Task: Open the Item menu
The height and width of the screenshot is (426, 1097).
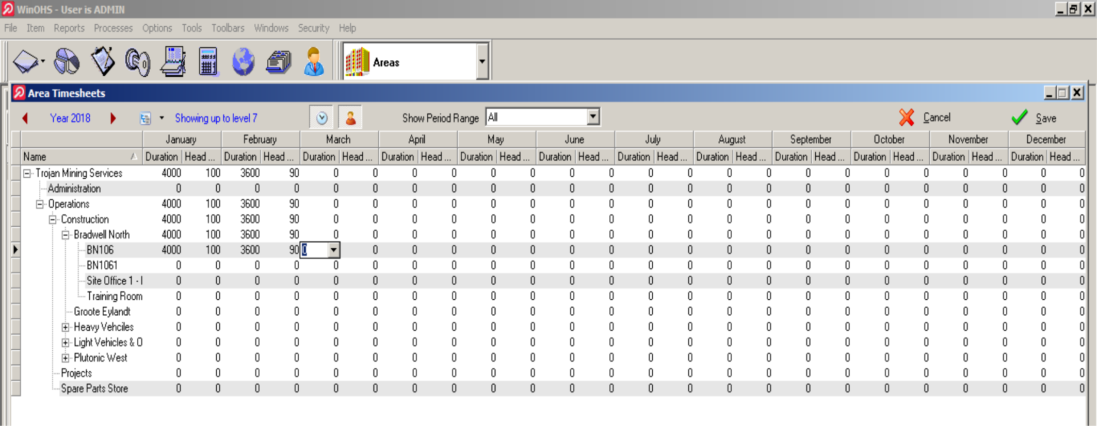Action: click(x=36, y=28)
